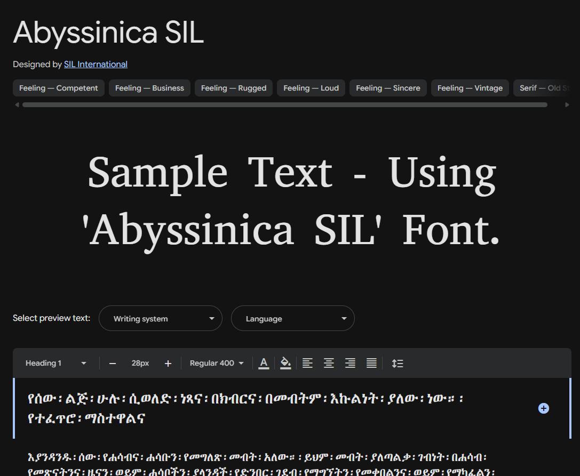Image resolution: width=580 pixels, height=476 pixels.
Task: Open the Writing system dropdown
Action: coord(161,318)
